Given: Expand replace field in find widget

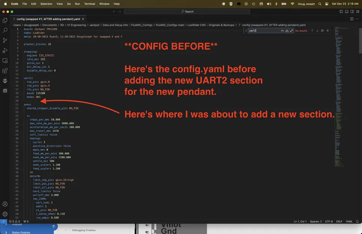Looking at the screenshot, I should pos(246,30).
